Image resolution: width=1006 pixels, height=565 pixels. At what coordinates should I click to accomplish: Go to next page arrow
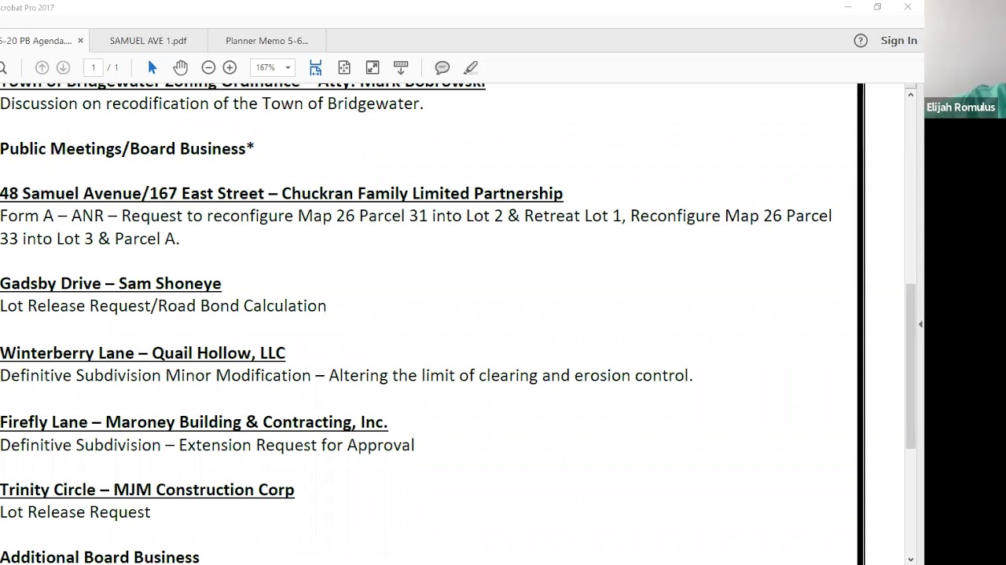tap(64, 67)
